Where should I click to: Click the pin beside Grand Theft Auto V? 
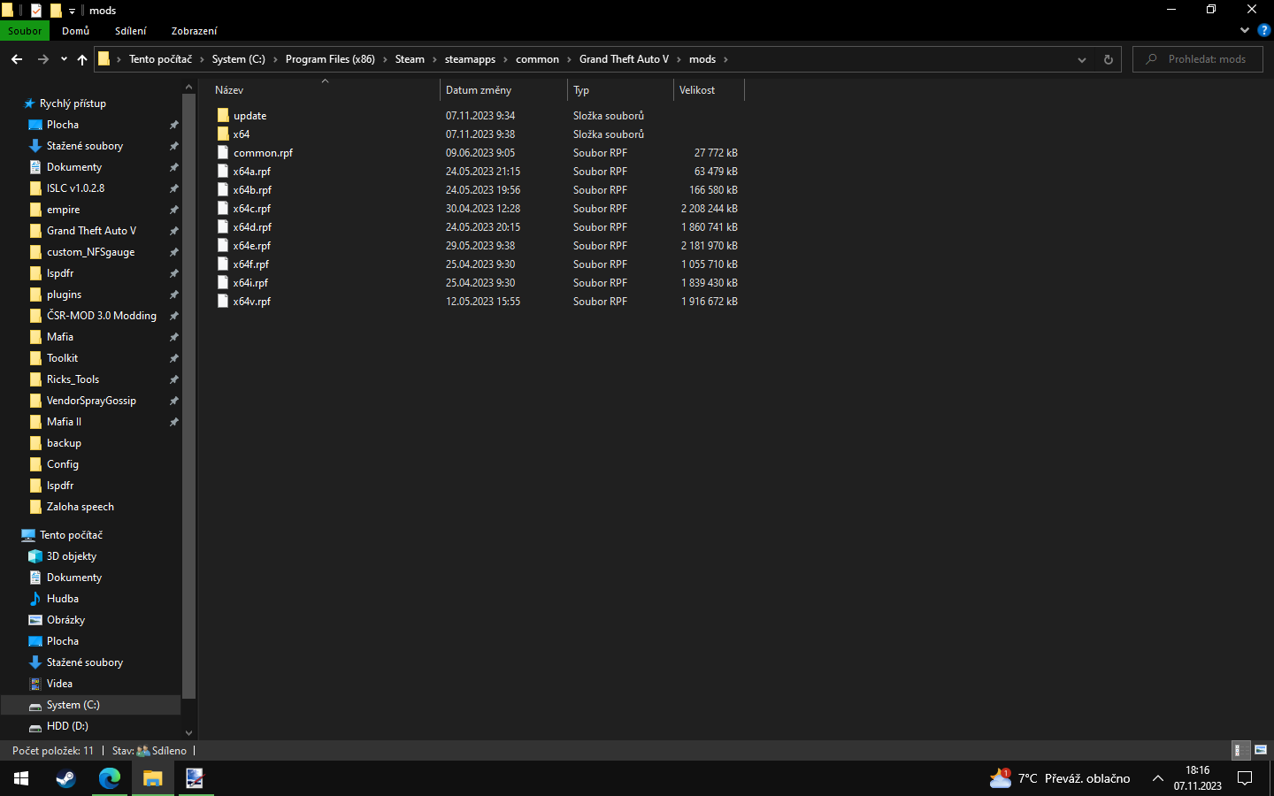pos(174,231)
